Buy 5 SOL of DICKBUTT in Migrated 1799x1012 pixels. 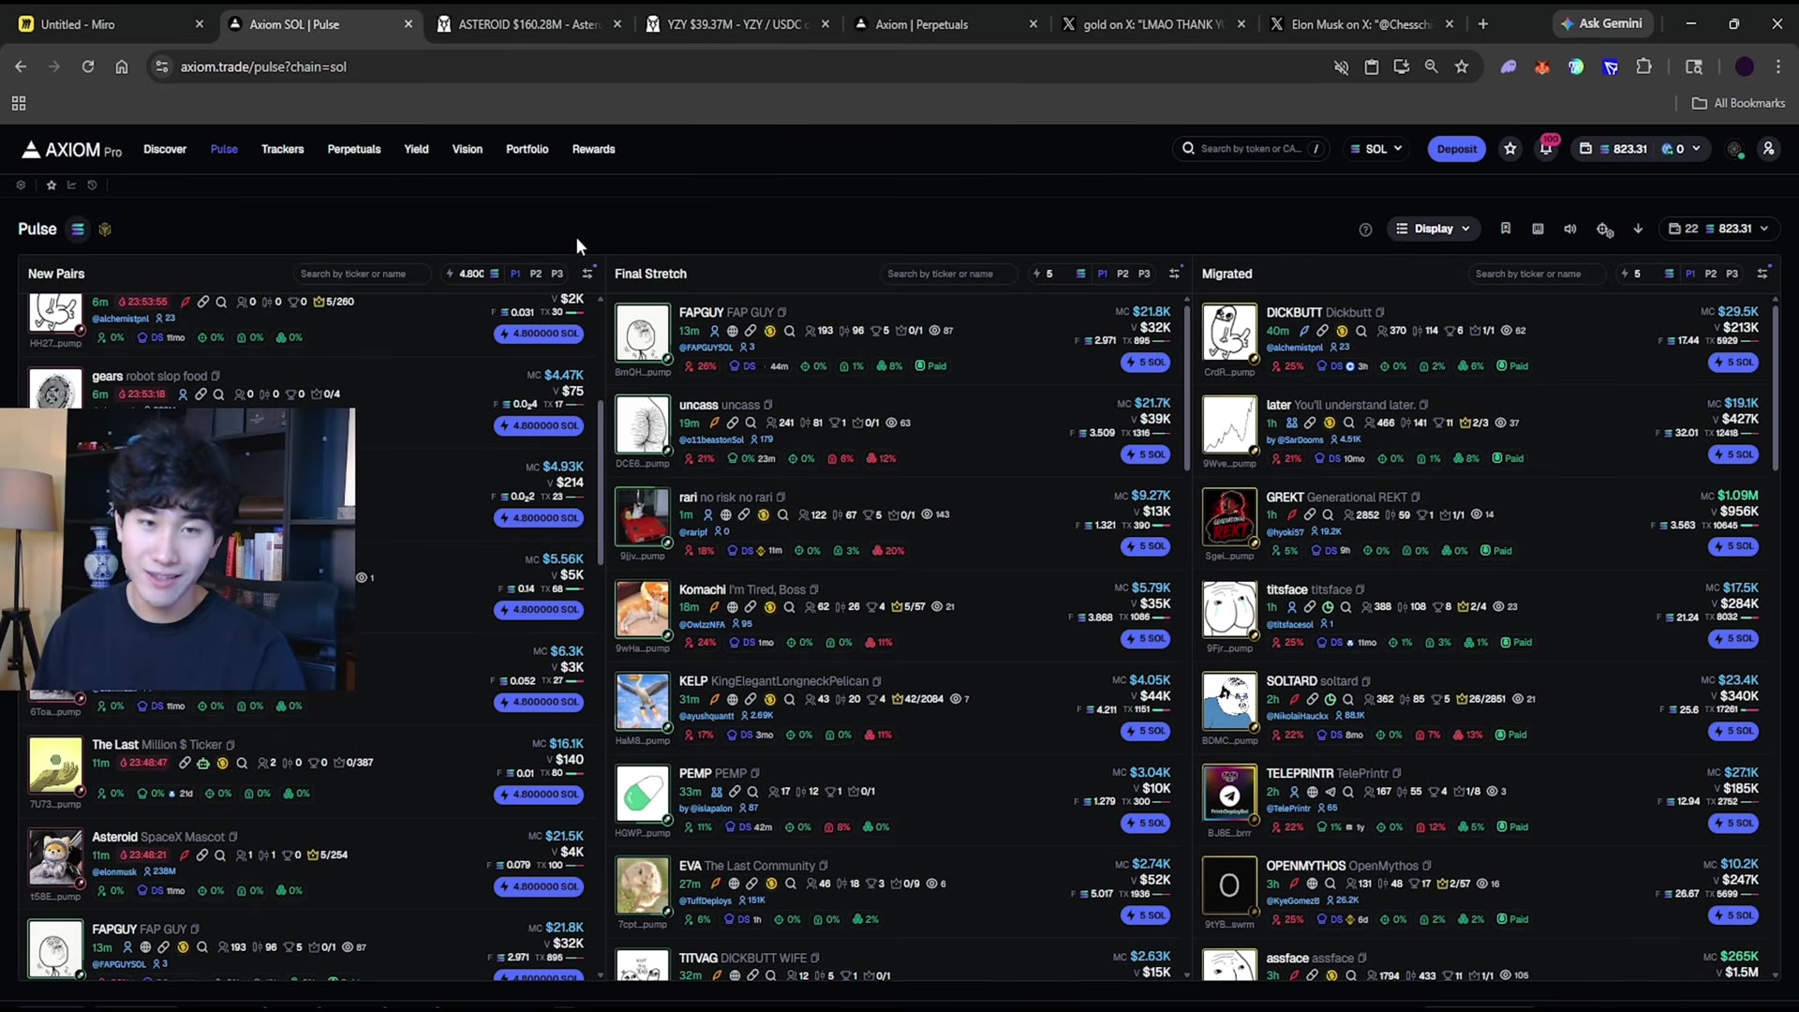pos(1732,363)
